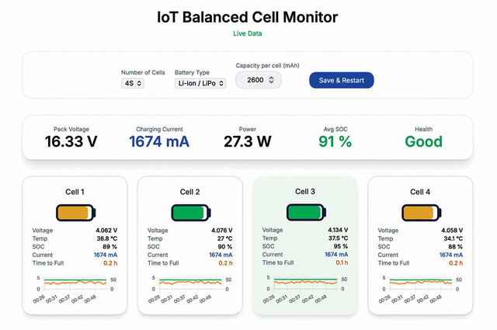497x330 pixels.
Task: Click the Live Data status text
Action: (x=247, y=33)
